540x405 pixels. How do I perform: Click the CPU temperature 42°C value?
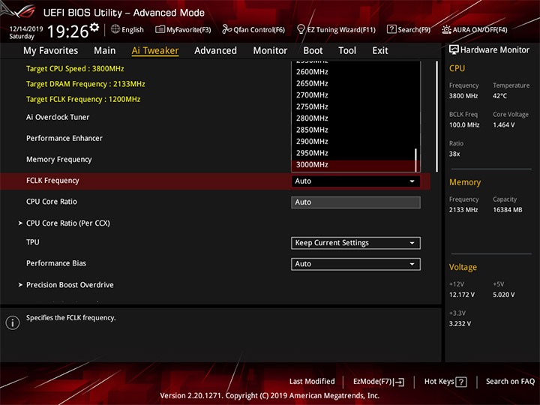(499, 96)
